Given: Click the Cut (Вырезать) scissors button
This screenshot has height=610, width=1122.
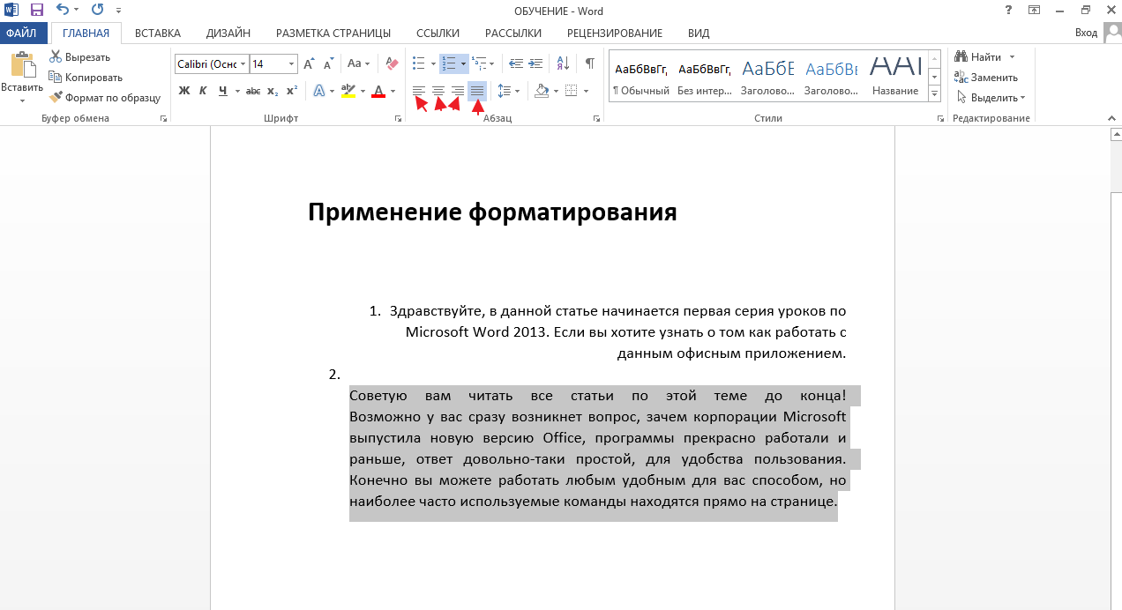Looking at the screenshot, I should (x=79, y=57).
